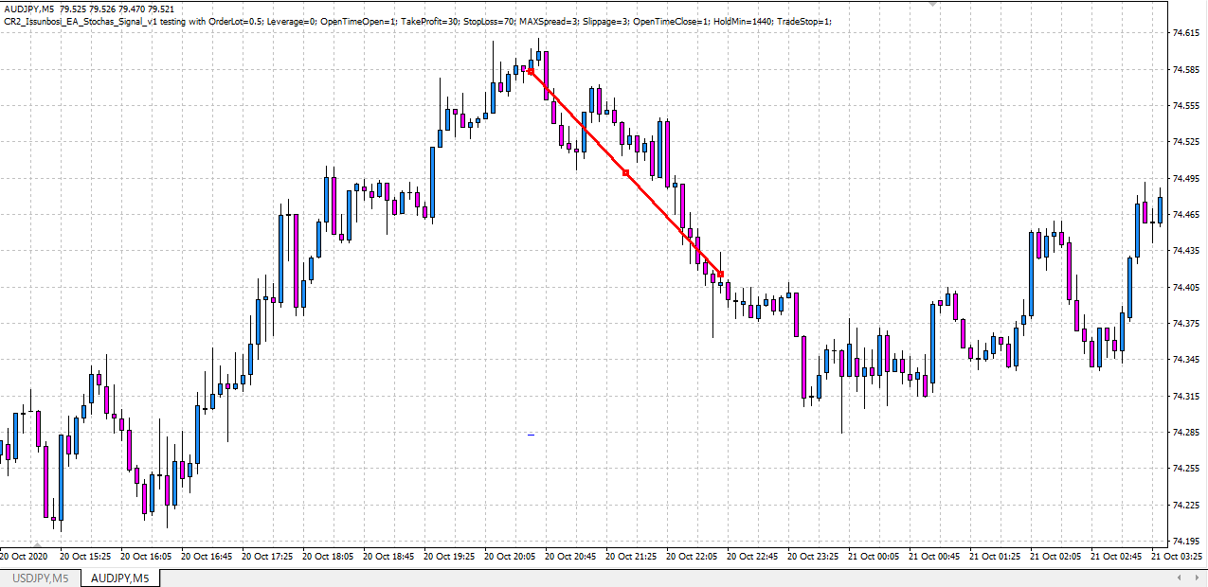Viewport: 1208px width, 587px height.
Task: Switch to the USDJPY,M5 chart tab
Action: 38,576
